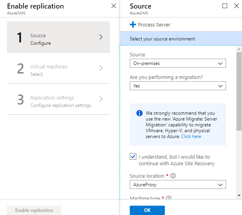Click scroll down arrow in Source panel

coord(239,196)
